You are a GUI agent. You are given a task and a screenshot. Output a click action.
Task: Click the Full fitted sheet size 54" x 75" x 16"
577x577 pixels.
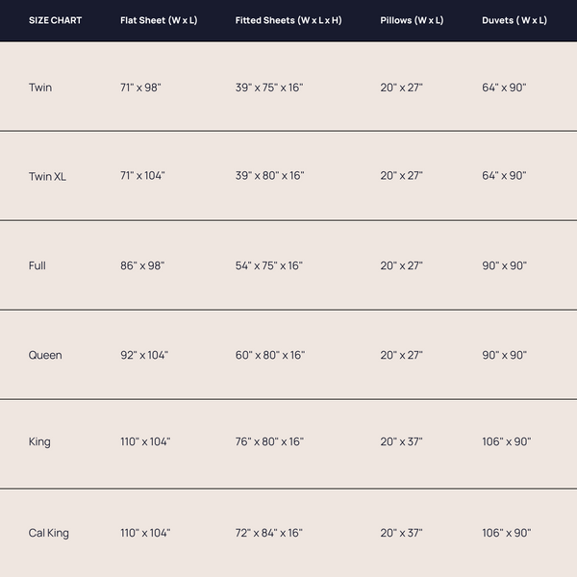point(269,265)
